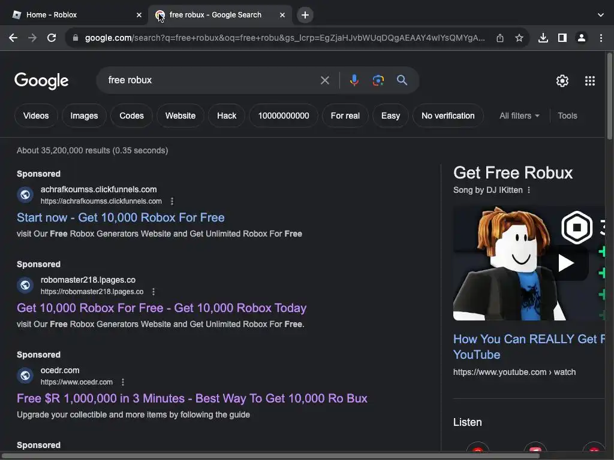The width and height of the screenshot is (614, 460).
Task: Open ad options for achrafkoumss.clickfunnels.com
Action: (x=172, y=201)
